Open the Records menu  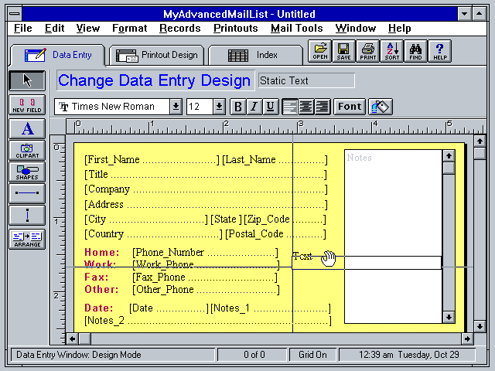click(180, 29)
